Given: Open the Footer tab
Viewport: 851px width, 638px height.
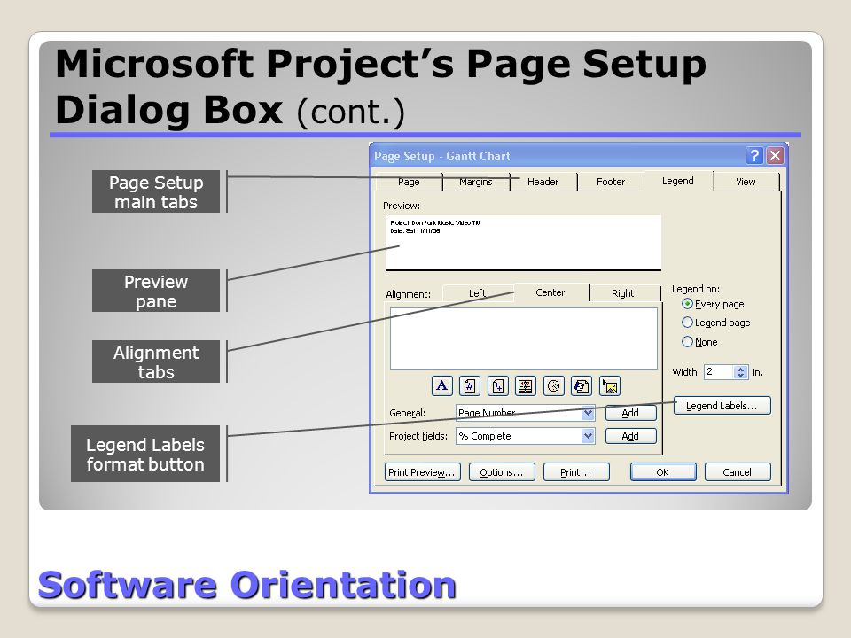Looking at the screenshot, I should point(611,182).
